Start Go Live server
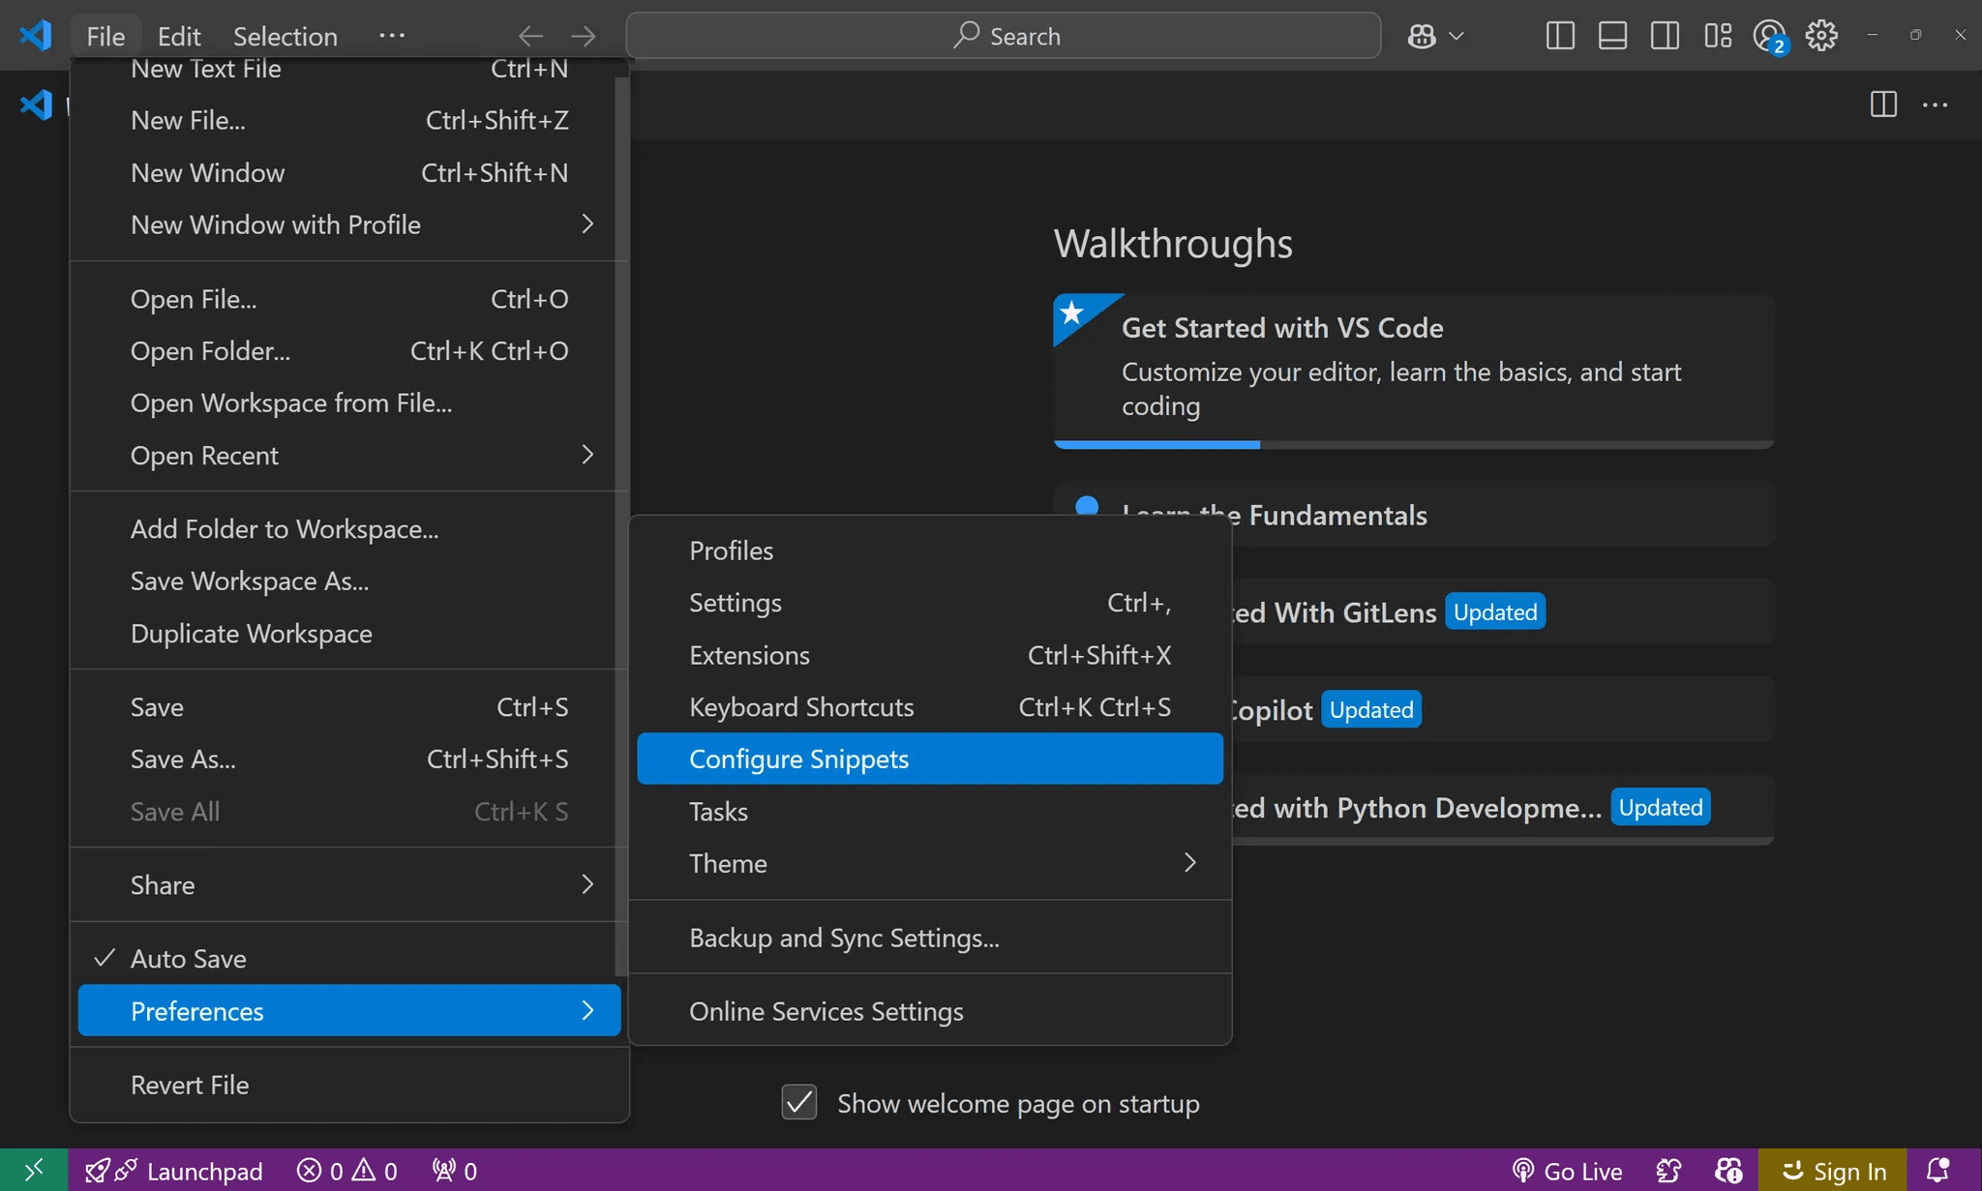The height and width of the screenshot is (1191, 1982). 1568,1171
